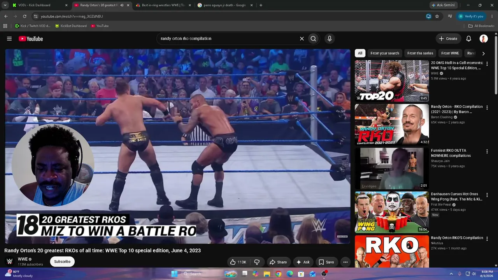Go back in browser history
Screen dimensions: 498x280
click(6, 16)
